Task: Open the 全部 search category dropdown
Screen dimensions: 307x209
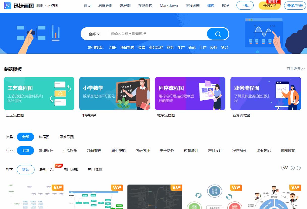Action: pyautogui.click(x=94, y=34)
